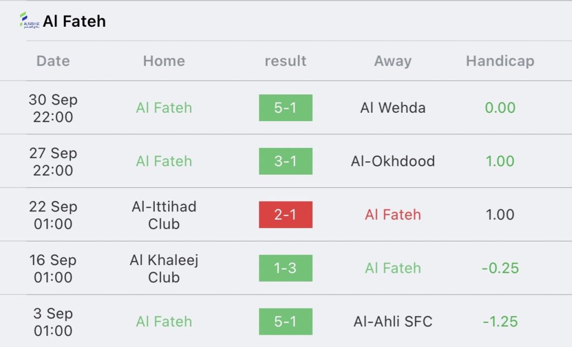Click the Al Fateh club logo icon

29,21
